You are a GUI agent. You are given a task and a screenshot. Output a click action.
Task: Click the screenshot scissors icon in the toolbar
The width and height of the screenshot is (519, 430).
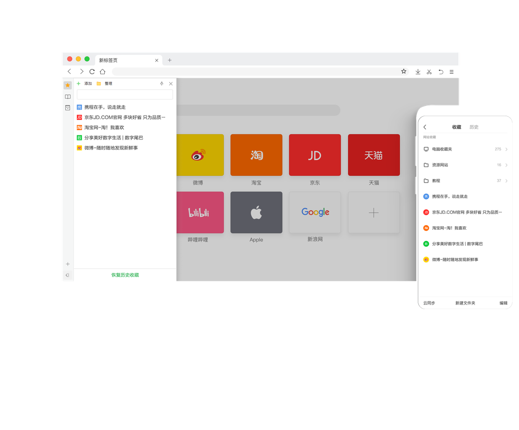(429, 72)
